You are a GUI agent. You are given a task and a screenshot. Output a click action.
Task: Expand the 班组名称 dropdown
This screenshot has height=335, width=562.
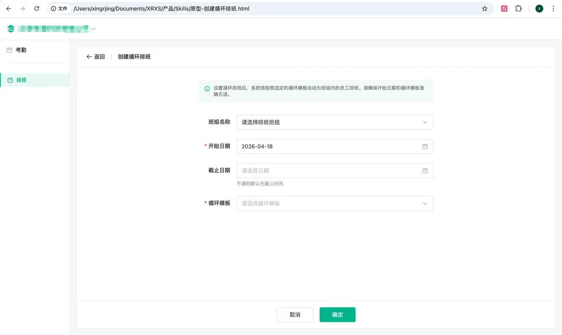(x=334, y=122)
